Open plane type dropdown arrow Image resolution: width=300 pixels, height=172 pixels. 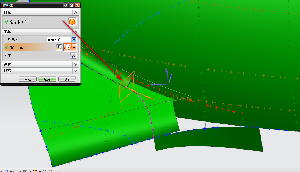[74, 48]
